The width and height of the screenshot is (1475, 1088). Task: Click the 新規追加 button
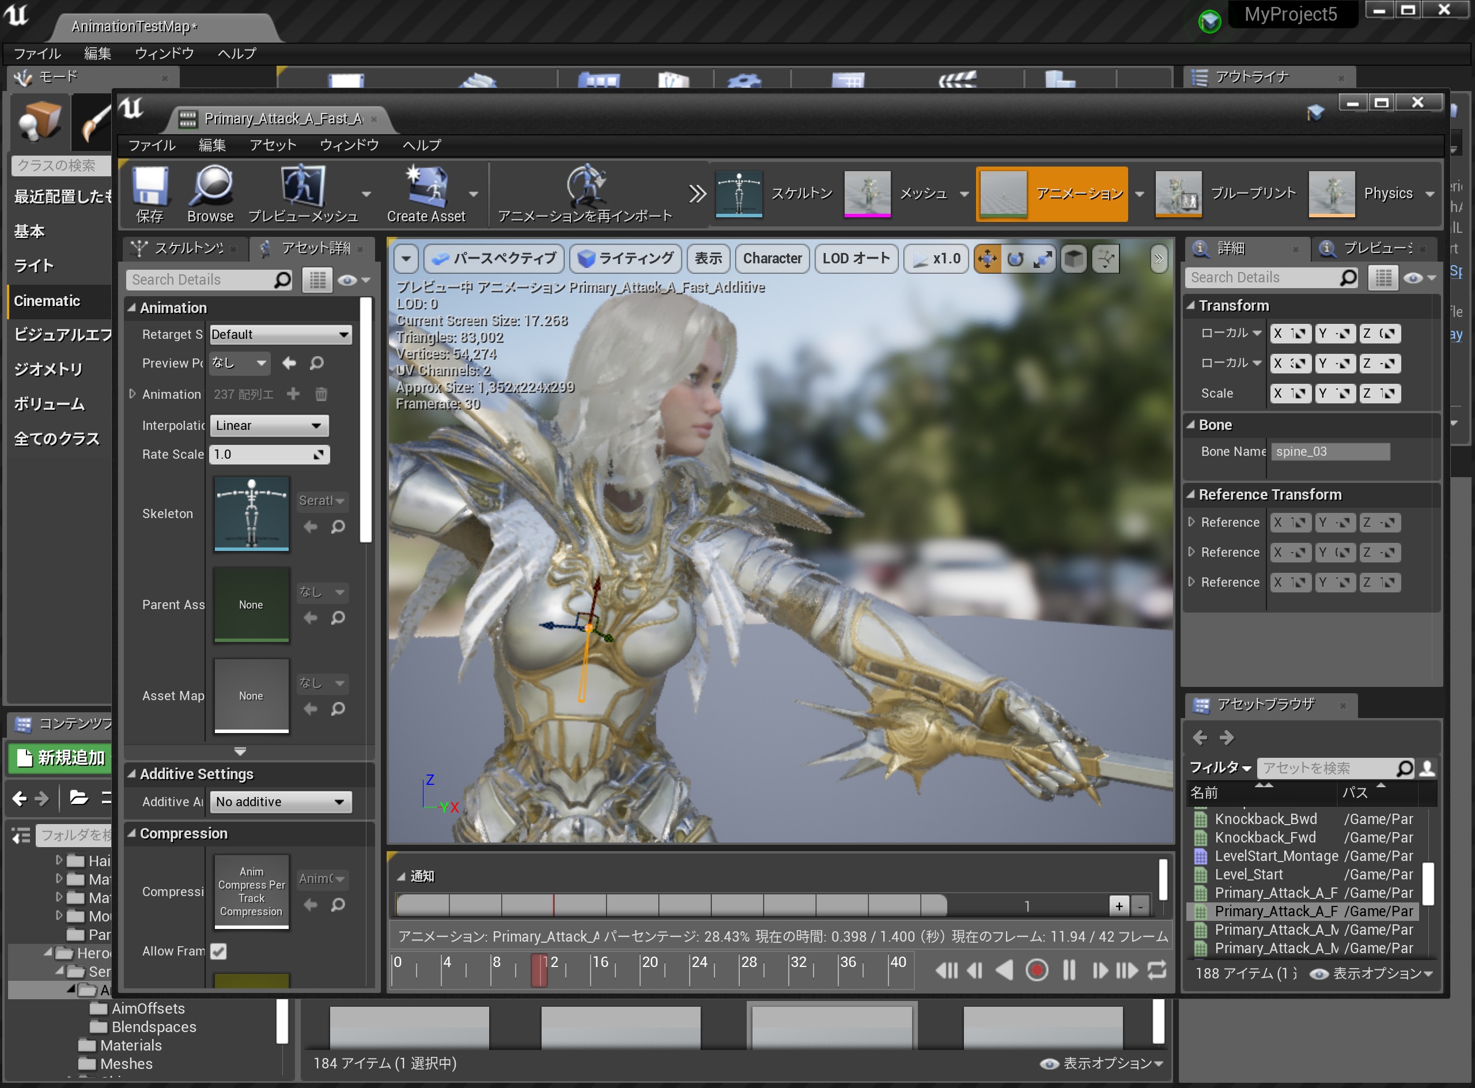[x=60, y=757]
